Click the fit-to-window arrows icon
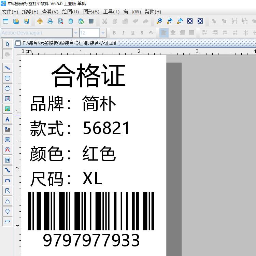Image resolution: width=256 pixels, height=256 pixels. [x=190, y=21]
